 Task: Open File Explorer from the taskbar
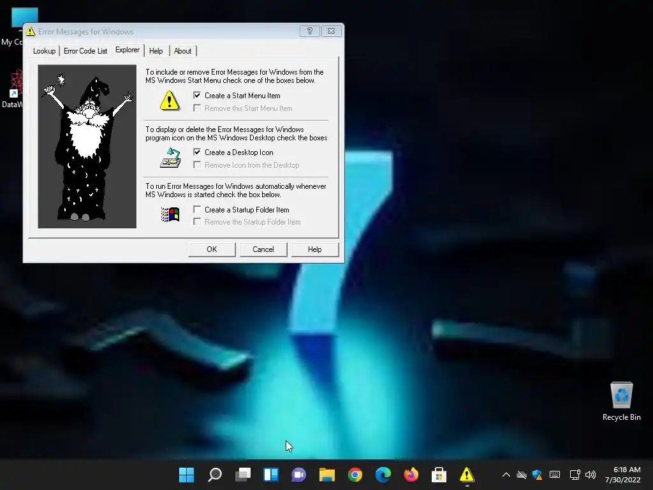(x=327, y=475)
